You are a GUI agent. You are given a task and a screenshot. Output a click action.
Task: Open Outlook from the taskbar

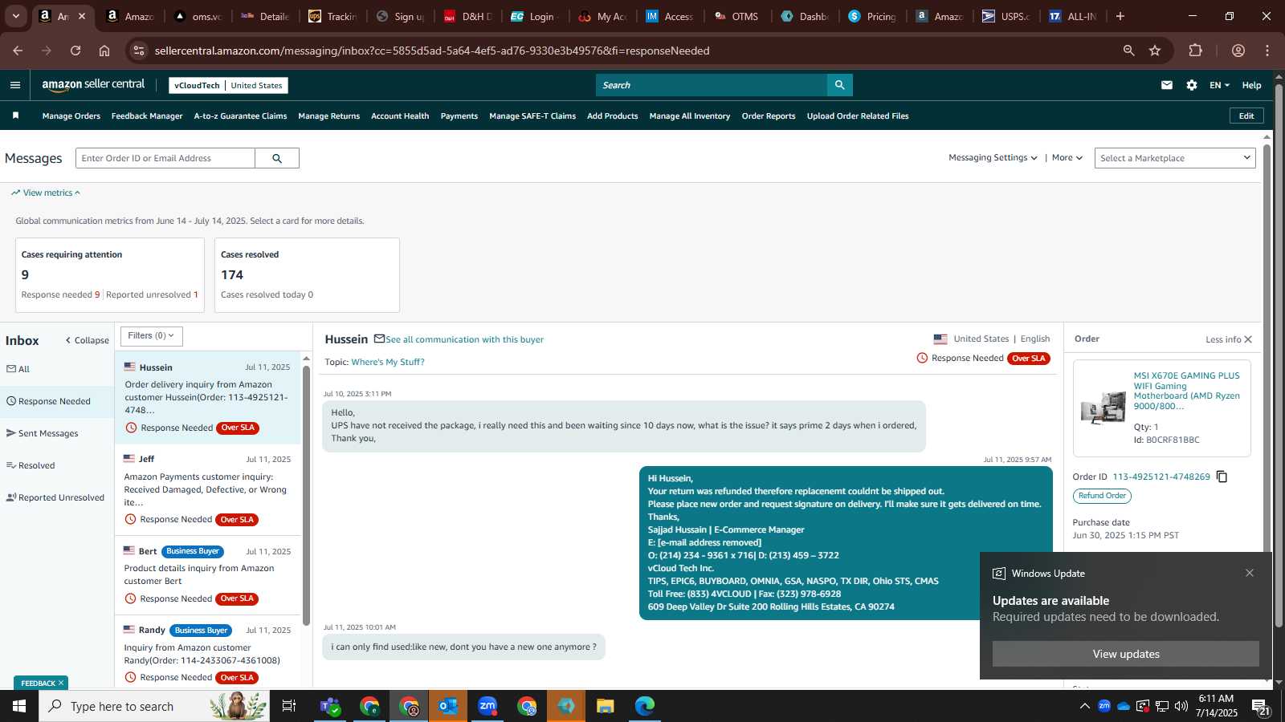[x=448, y=706]
